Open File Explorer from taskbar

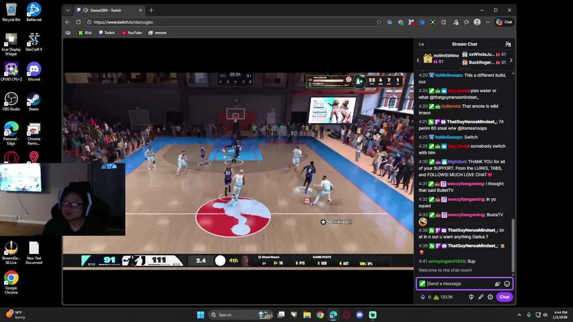point(307,315)
